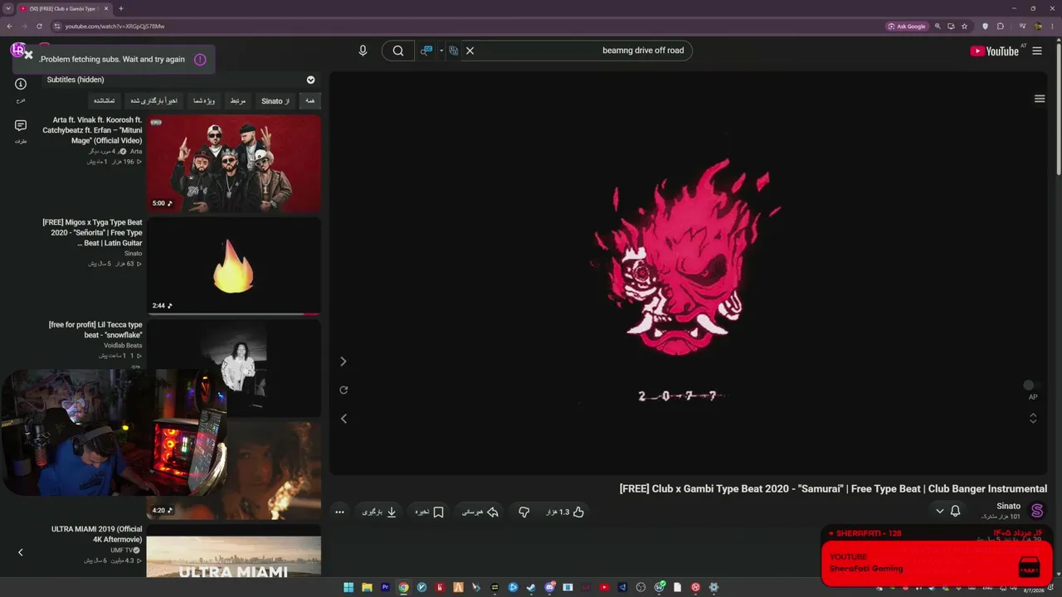Click the replay circular arrow on the player
The height and width of the screenshot is (597, 1062).
(343, 390)
